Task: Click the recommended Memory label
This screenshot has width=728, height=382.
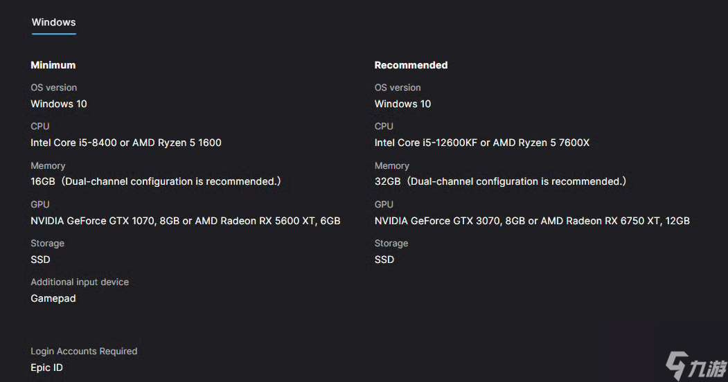Action: point(392,165)
